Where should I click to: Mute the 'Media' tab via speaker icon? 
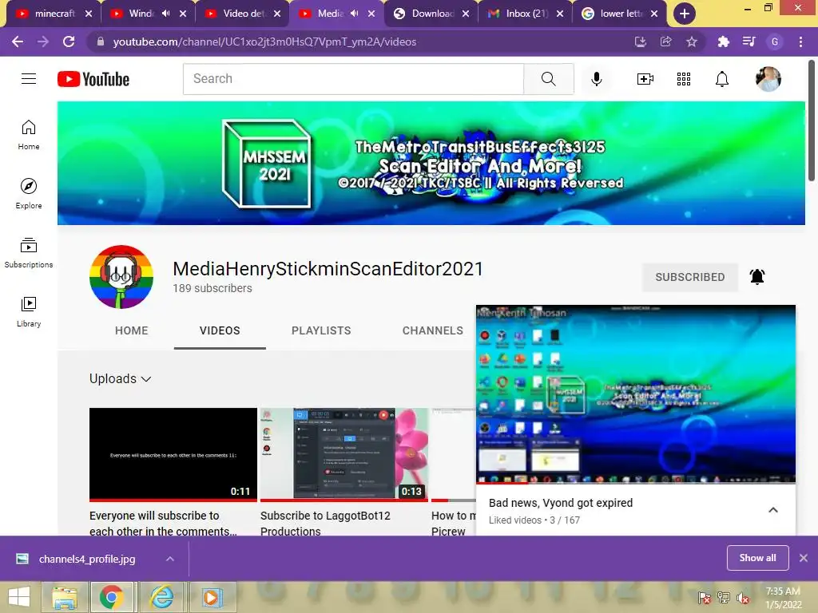pos(354,14)
